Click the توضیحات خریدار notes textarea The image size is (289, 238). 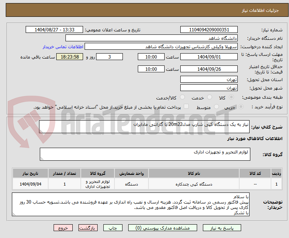tap(131, 204)
